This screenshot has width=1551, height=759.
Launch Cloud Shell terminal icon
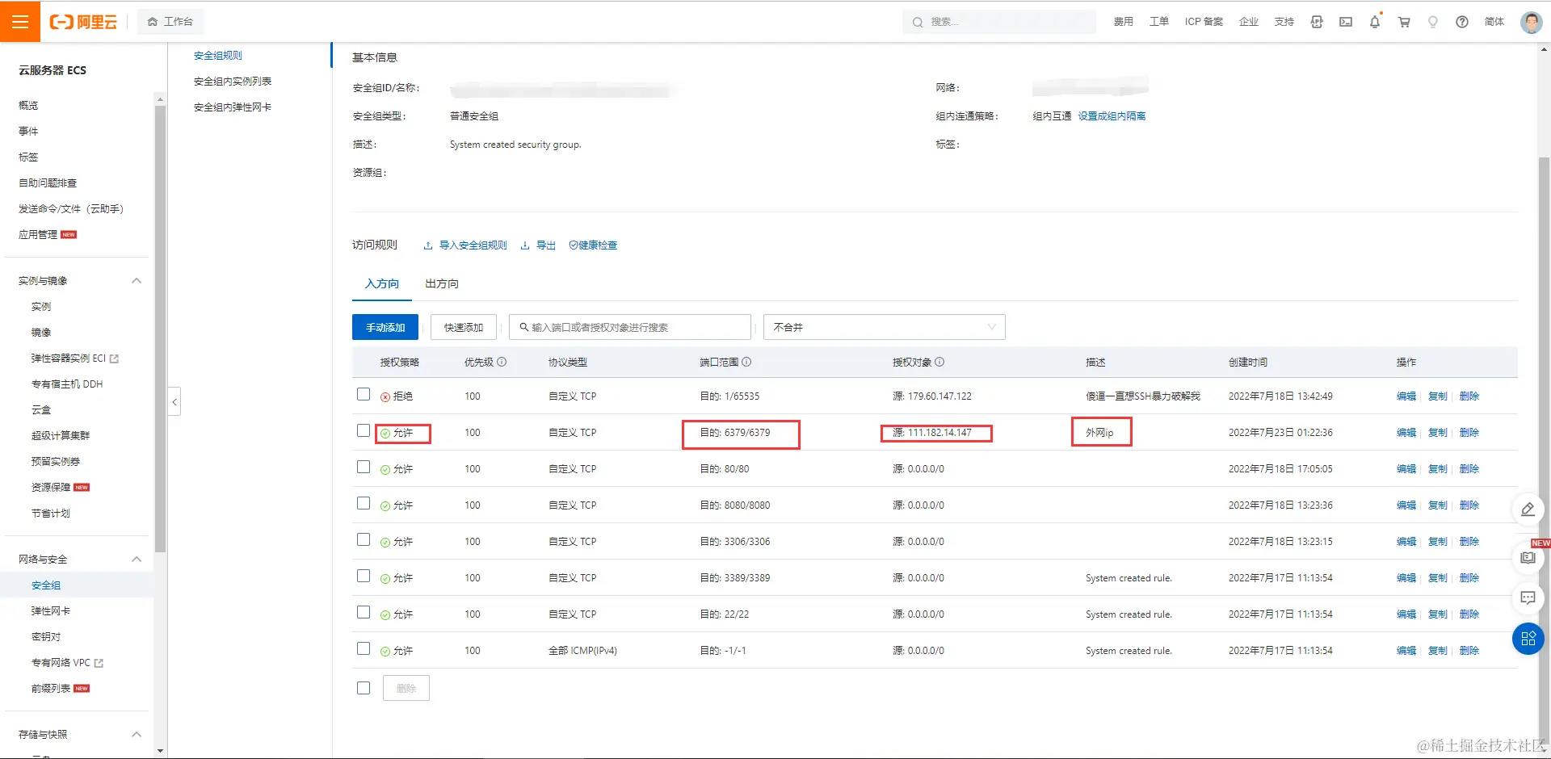coord(1346,22)
